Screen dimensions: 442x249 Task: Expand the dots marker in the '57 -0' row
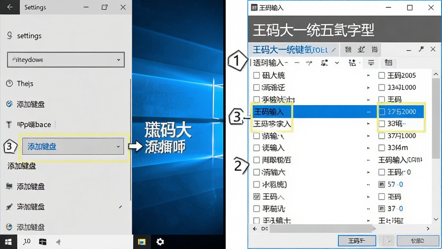(368, 185)
